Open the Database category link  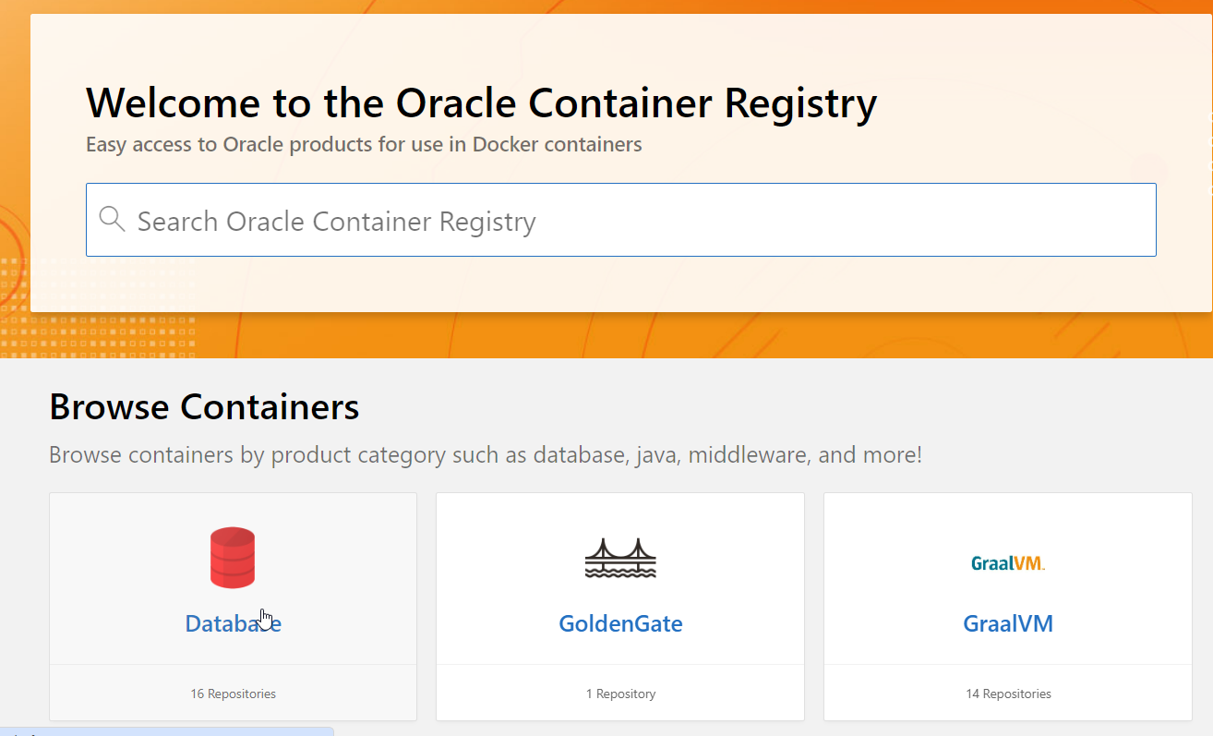[233, 623]
